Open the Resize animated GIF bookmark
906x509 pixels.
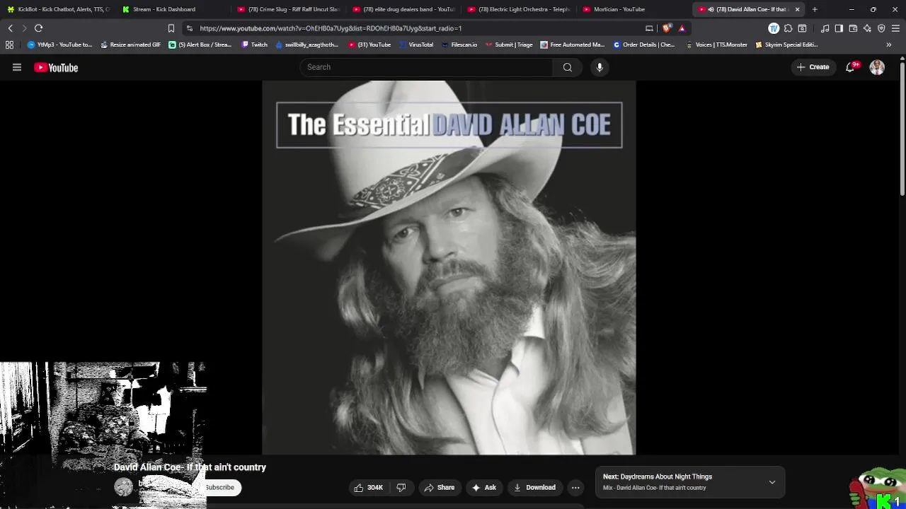point(130,45)
